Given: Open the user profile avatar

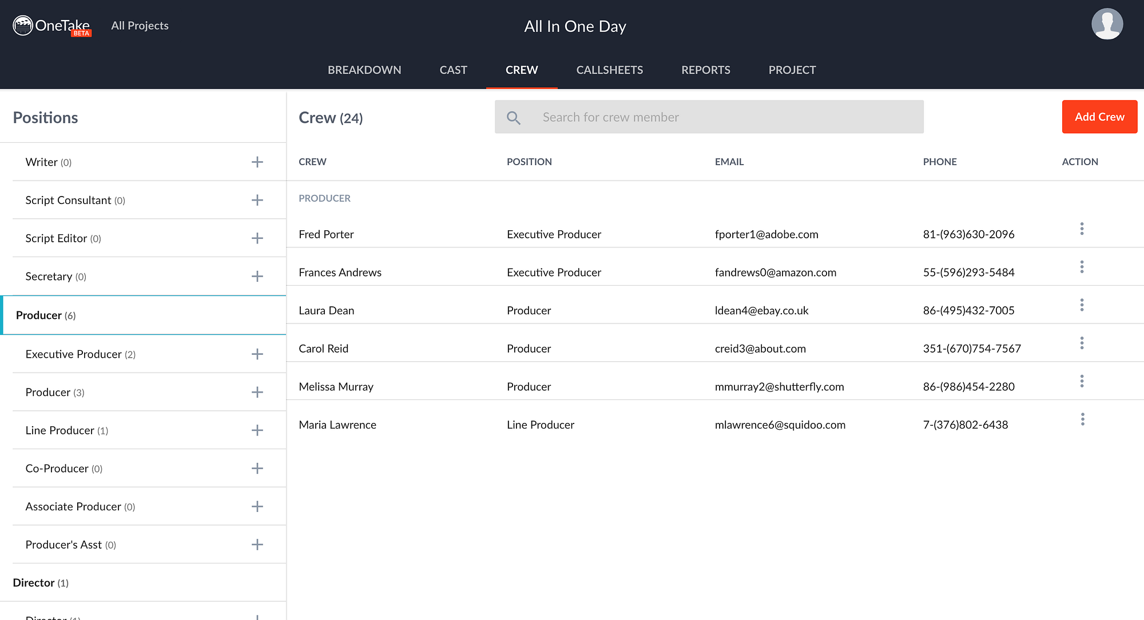Looking at the screenshot, I should click(x=1107, y=24).
